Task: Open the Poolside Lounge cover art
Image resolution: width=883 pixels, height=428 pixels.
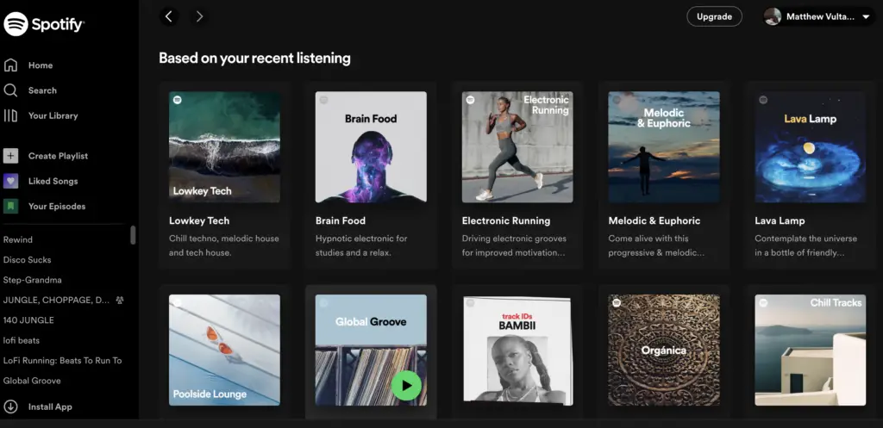Action: pyautogui.click(x=225, y=350)
